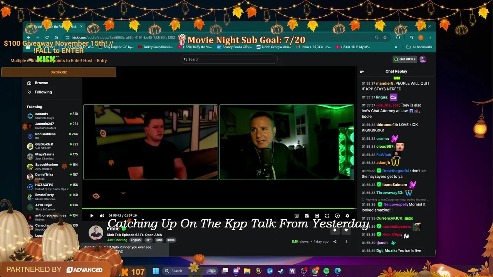Click the Kick search field
This screenshot has width=493, height=277.
pos(229,59)
